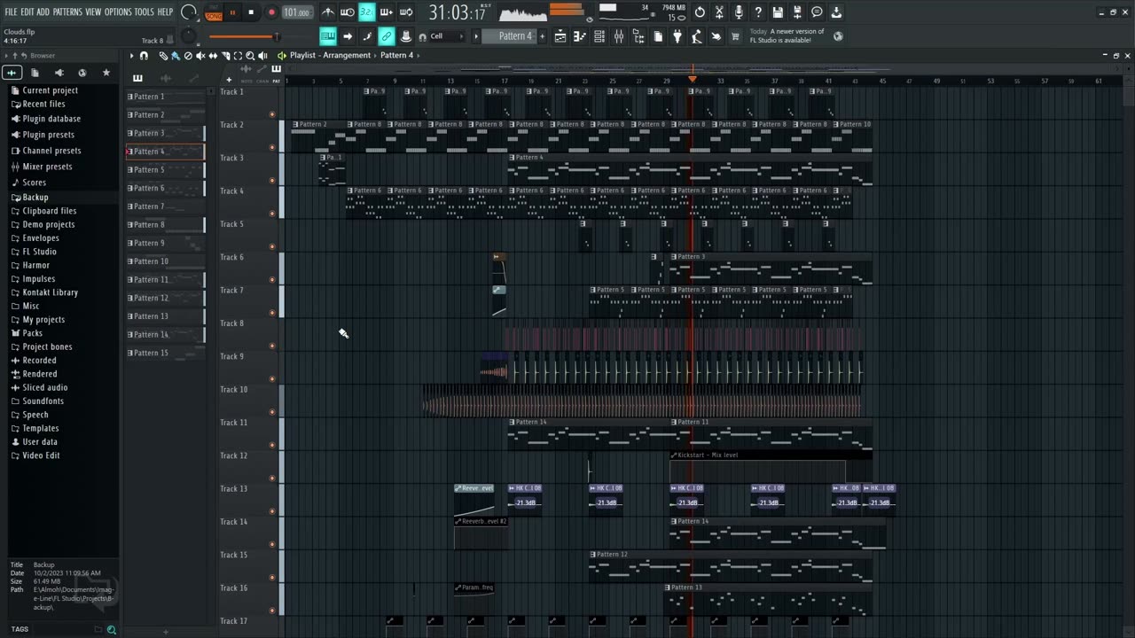Expand the Kontakt Library folder
This screenshot has height=638, width=1135.
tap(50, 292)
